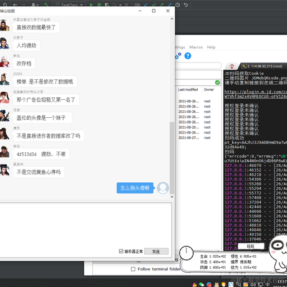Close the chat window
This screenshot has height=287, width=287.
coord(168,11)
